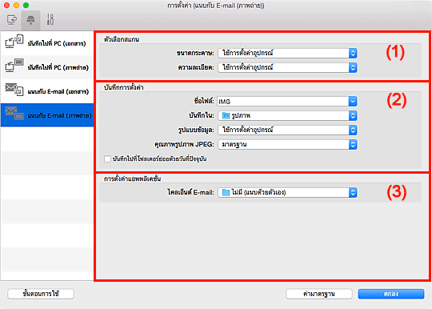This screenshot has height=309, width=432.
Task: Click the ชื่อไฟล์ IMG text field
Action: coord(282,102)
